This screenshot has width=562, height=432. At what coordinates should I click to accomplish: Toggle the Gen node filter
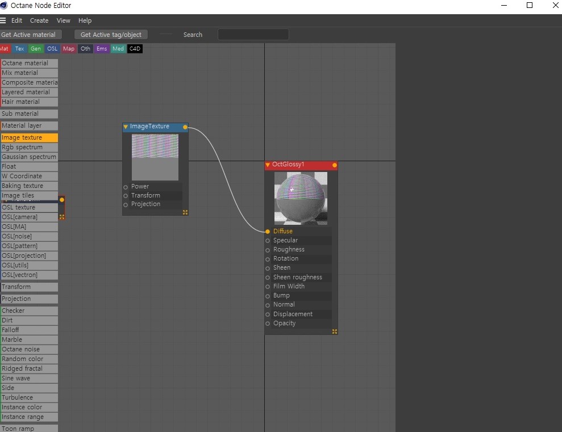[x=35, y=49]
